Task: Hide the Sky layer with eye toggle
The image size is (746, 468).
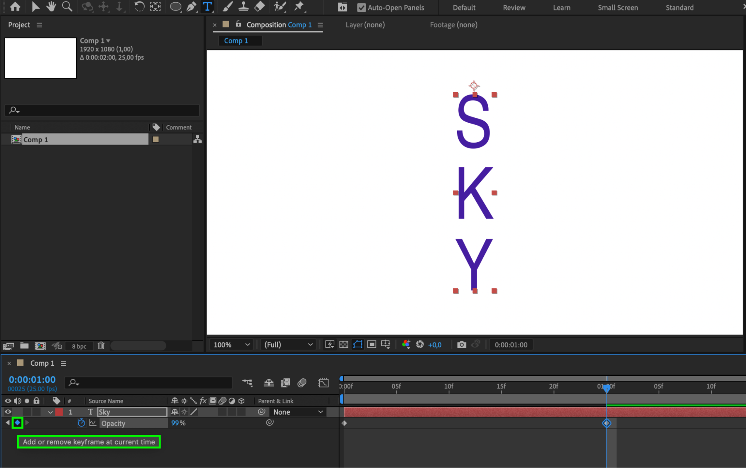Action: pyautogui.click(x=7, y=412)
